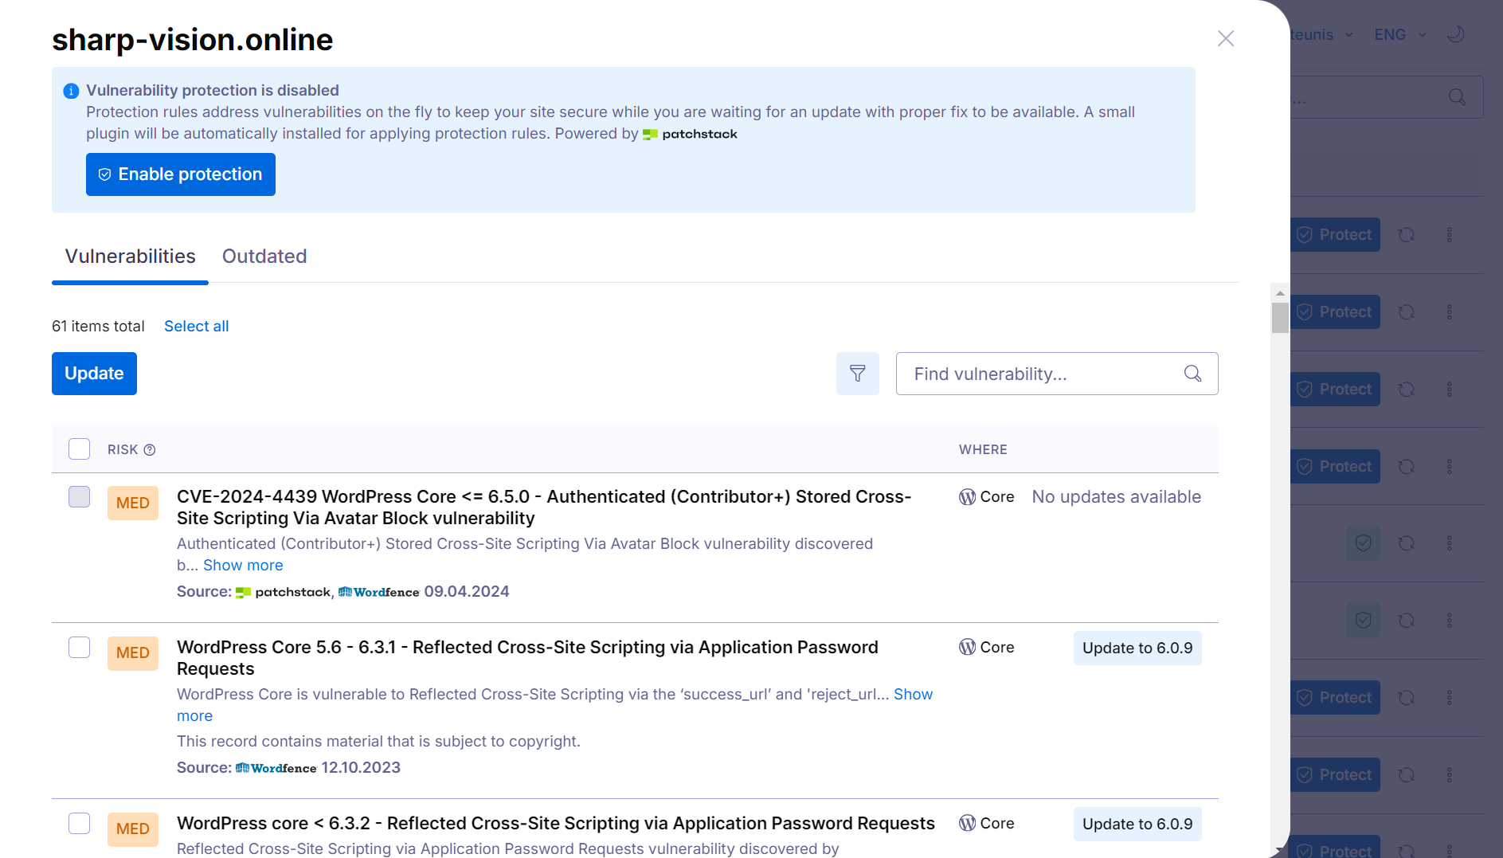Open the user account dropdown in background page
1503x858 pixels.
tap(1321, 35)
